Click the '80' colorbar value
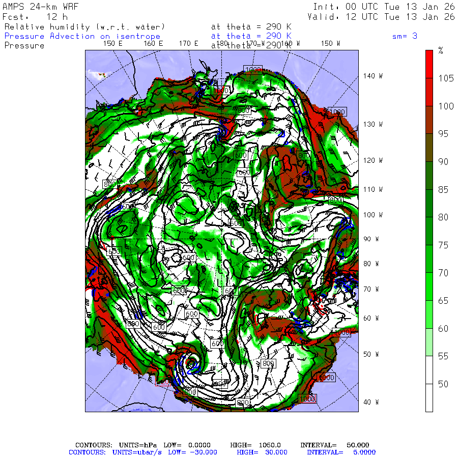 [443, 217]
